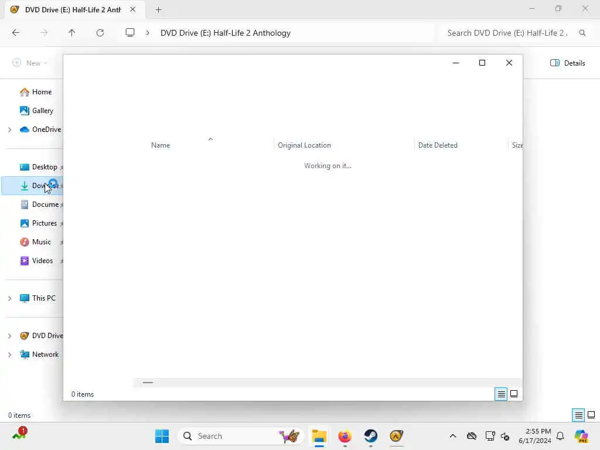
Task: Sort by the Size column
Action: point(517,145)
